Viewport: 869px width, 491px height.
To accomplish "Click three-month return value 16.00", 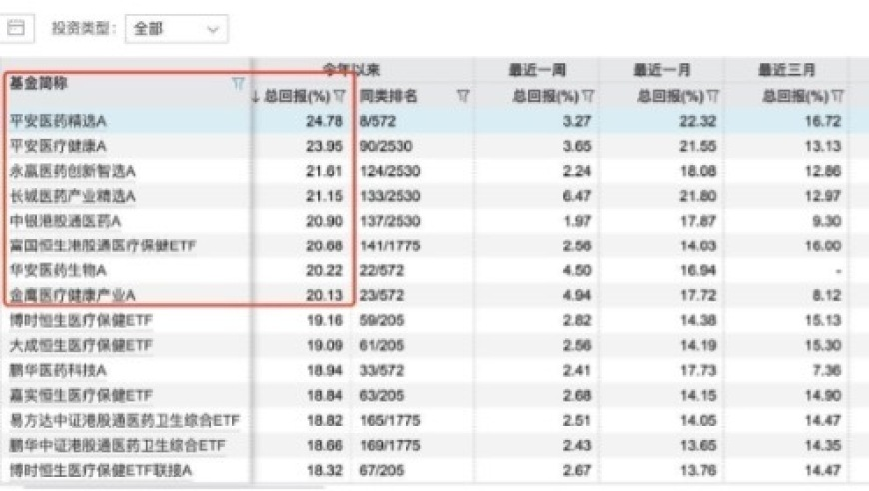I will (823, 245).
